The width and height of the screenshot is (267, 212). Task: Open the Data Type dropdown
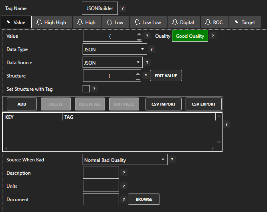click(114, 49)
